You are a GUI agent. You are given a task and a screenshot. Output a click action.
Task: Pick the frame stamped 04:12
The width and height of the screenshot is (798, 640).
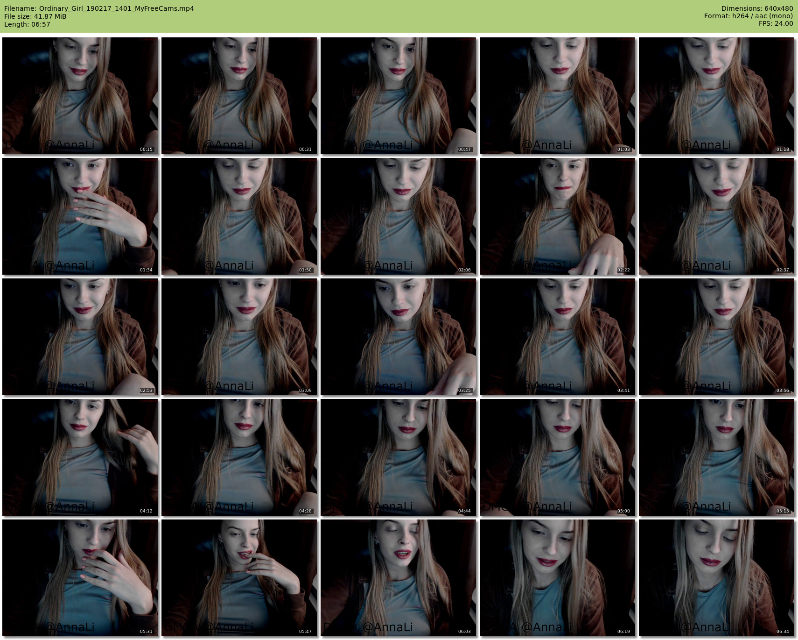[x=80, y=457]
